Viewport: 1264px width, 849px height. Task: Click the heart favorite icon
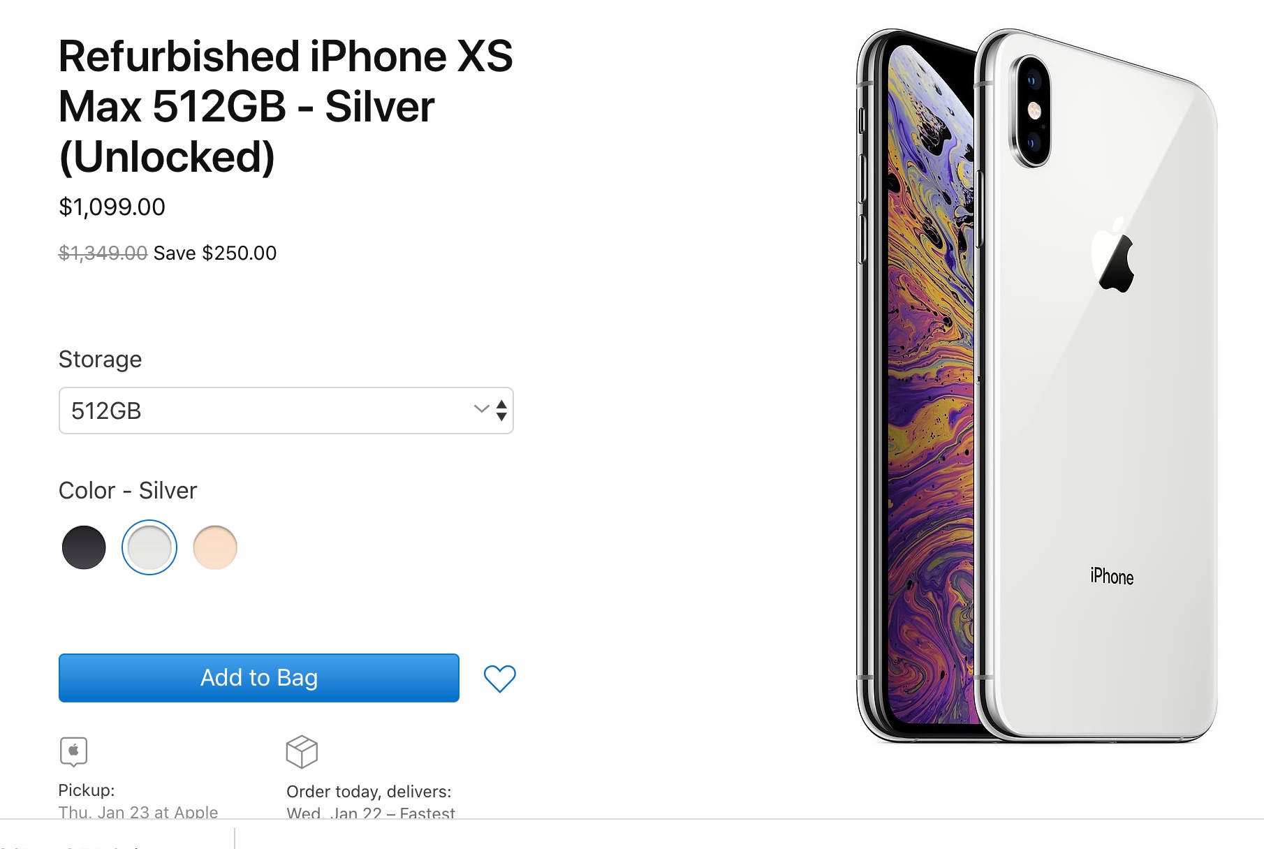[499, 678]
